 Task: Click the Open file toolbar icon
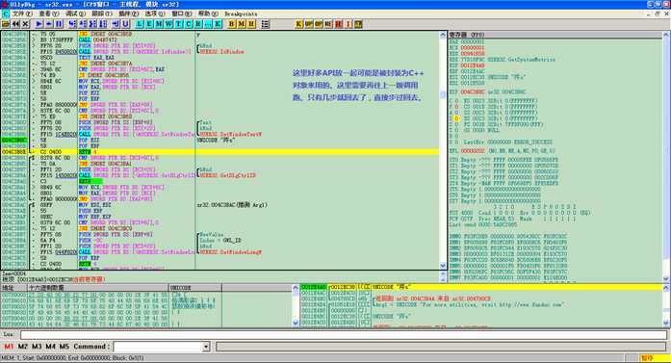click(x=6, y=24)
